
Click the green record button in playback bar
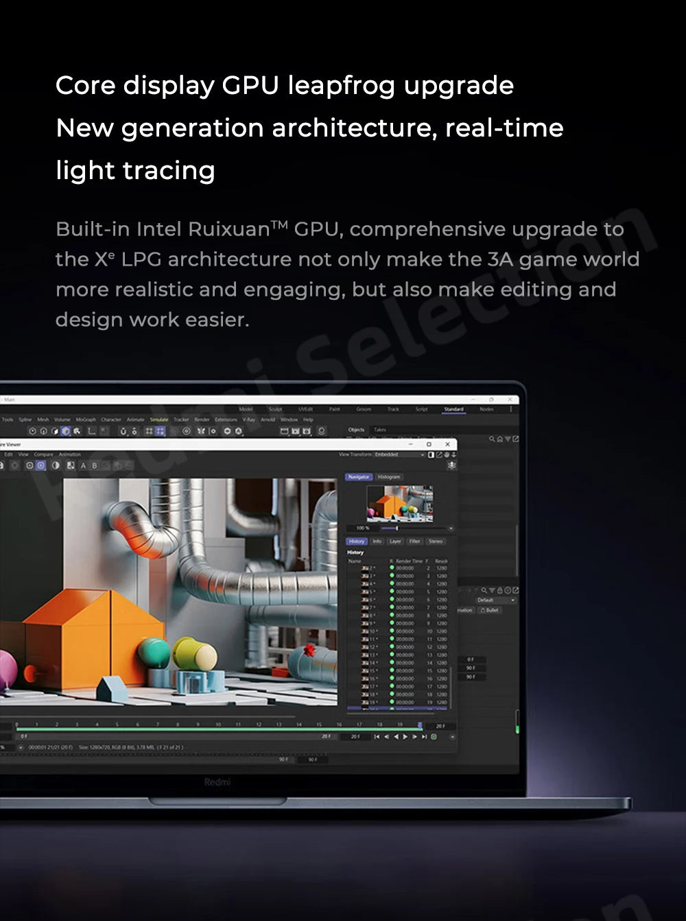434,736
